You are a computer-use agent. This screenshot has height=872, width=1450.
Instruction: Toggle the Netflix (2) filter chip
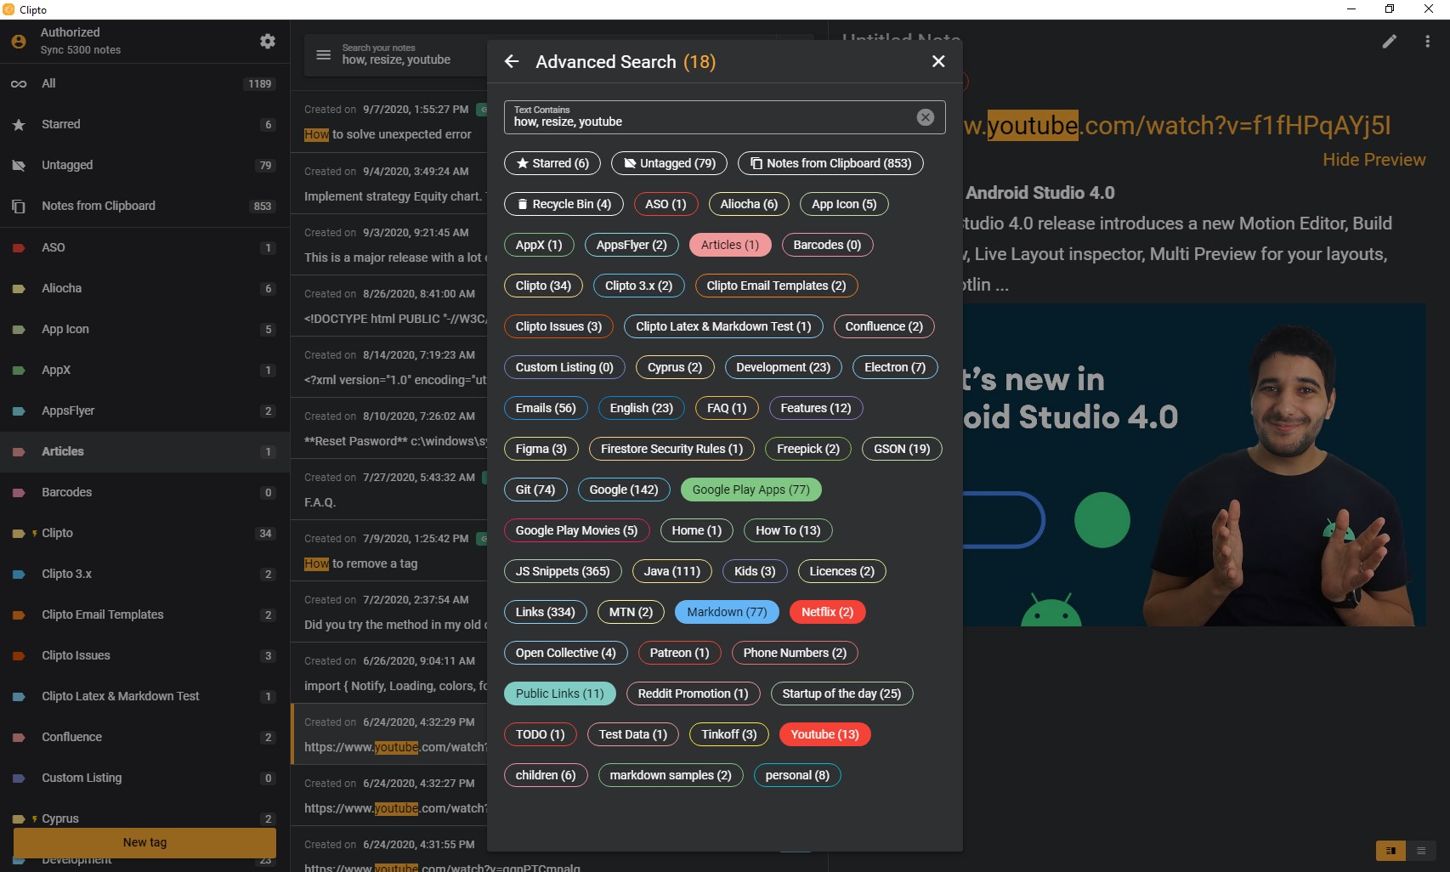pos(827,612)
